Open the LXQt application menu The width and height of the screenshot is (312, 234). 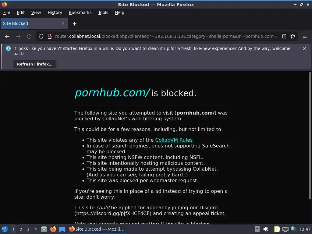click(x=5, y=229)
